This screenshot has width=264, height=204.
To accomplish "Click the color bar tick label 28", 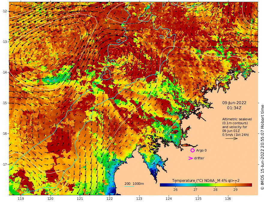I will tap(215, 190).
